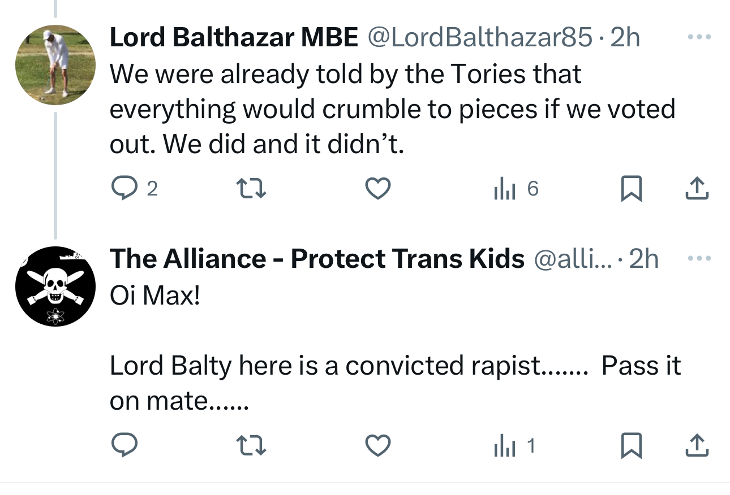Screen dimensions: 730x495
Task: Share The Alliance's tweet
Action: 697,447
